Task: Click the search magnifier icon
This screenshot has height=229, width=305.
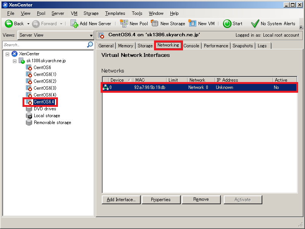Action: pos(90,45)
